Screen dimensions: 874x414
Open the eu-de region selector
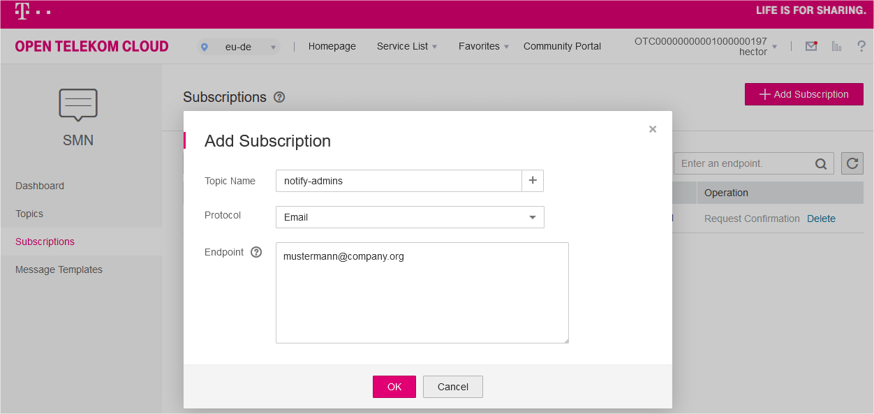click(239, 46)
